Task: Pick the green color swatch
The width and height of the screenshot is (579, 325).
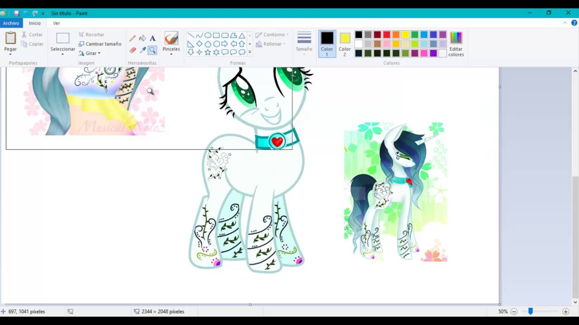Action: [415, 35]
